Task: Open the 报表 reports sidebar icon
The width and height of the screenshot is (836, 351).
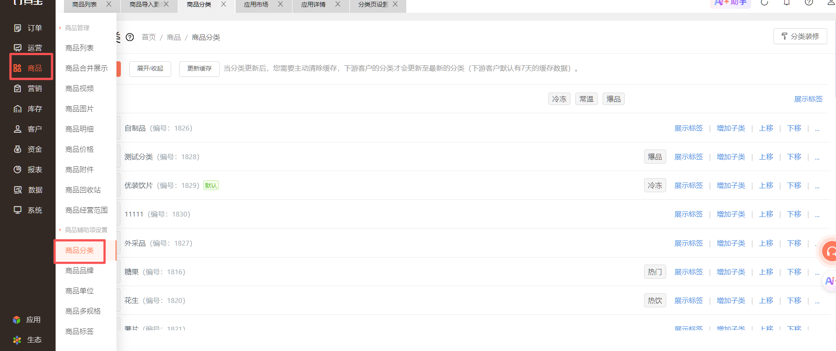Action: tap(18, 170)
